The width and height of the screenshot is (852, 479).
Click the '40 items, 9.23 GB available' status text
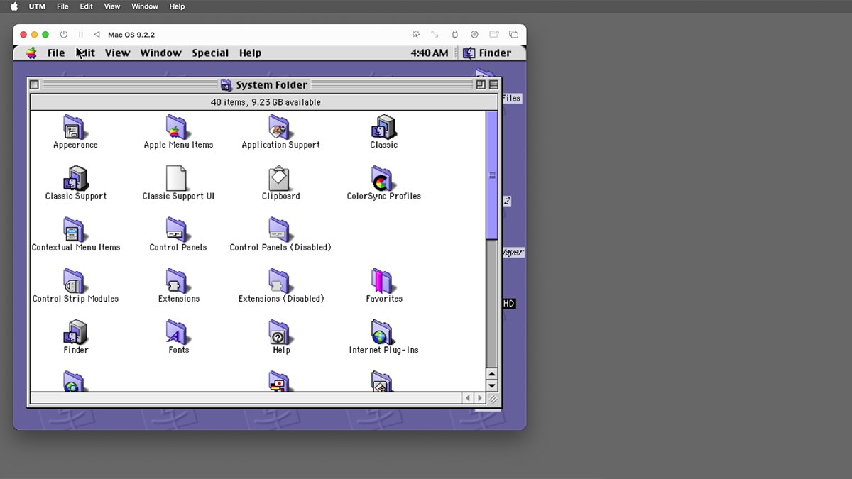(266, 102)
